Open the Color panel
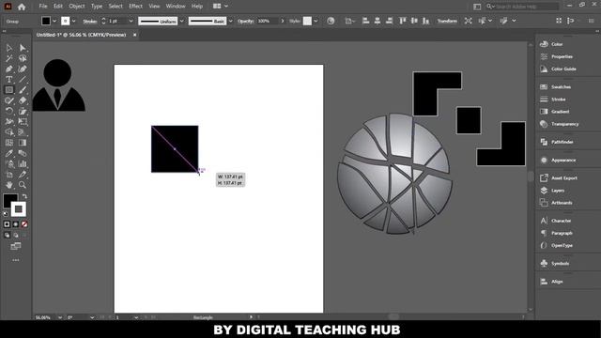601x338 pixels. (551, 44)
